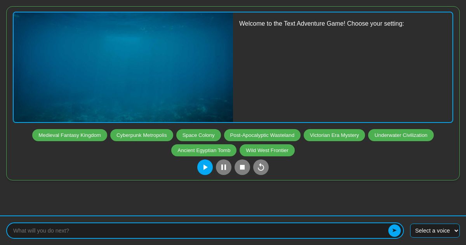The height and width of the screenshot is (245, 466).
Task: Click the playback controls row area
Action: tap(233, 167)
